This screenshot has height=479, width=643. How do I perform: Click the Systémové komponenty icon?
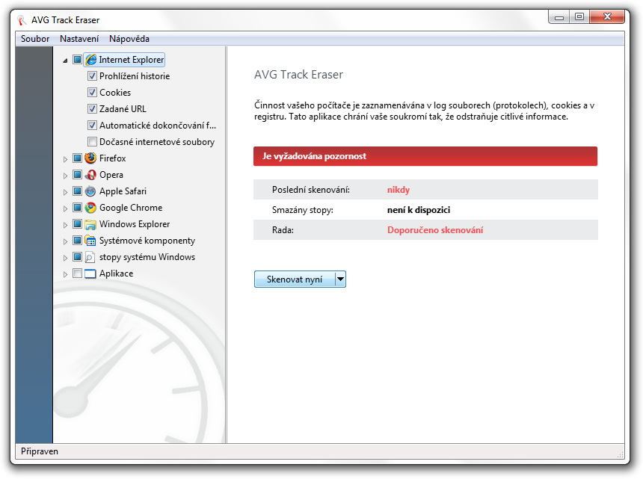(90, 241)
